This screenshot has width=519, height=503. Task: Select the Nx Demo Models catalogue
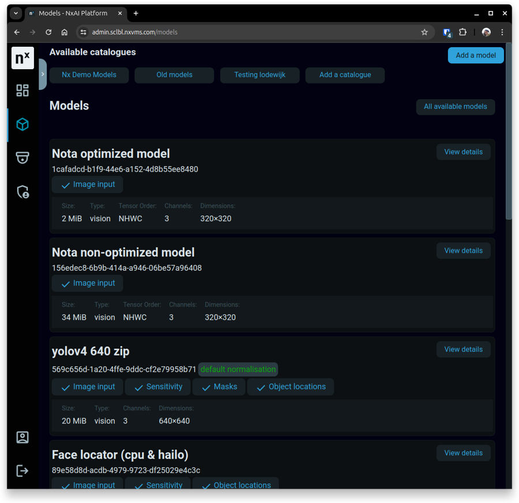pos(89,75)
